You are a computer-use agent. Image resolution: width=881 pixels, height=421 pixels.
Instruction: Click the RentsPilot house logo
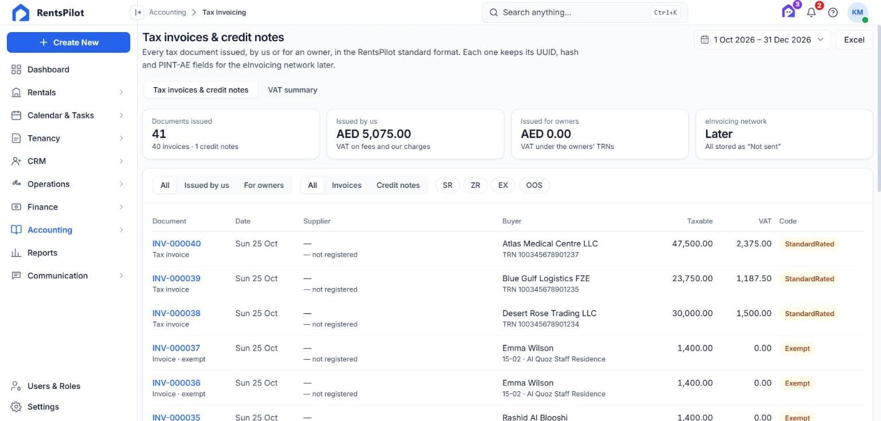click(x=21, y=13)
